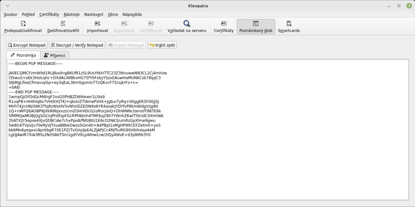Open the Okno menu

[113, 14]
